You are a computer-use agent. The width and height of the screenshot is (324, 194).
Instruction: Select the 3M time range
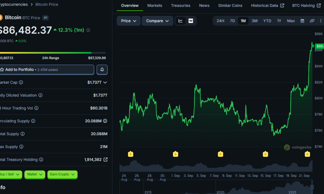coord(254,21)
